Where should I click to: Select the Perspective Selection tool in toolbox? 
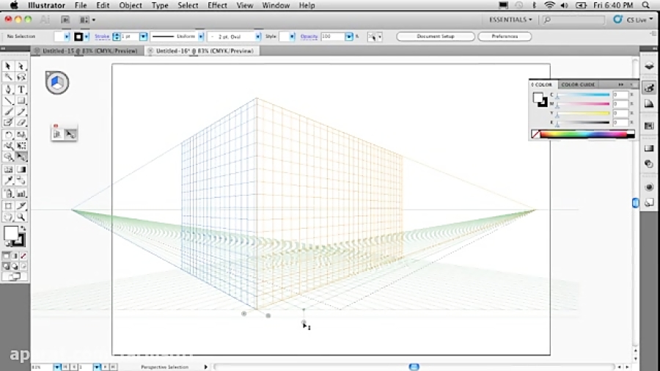pos(21,156)
